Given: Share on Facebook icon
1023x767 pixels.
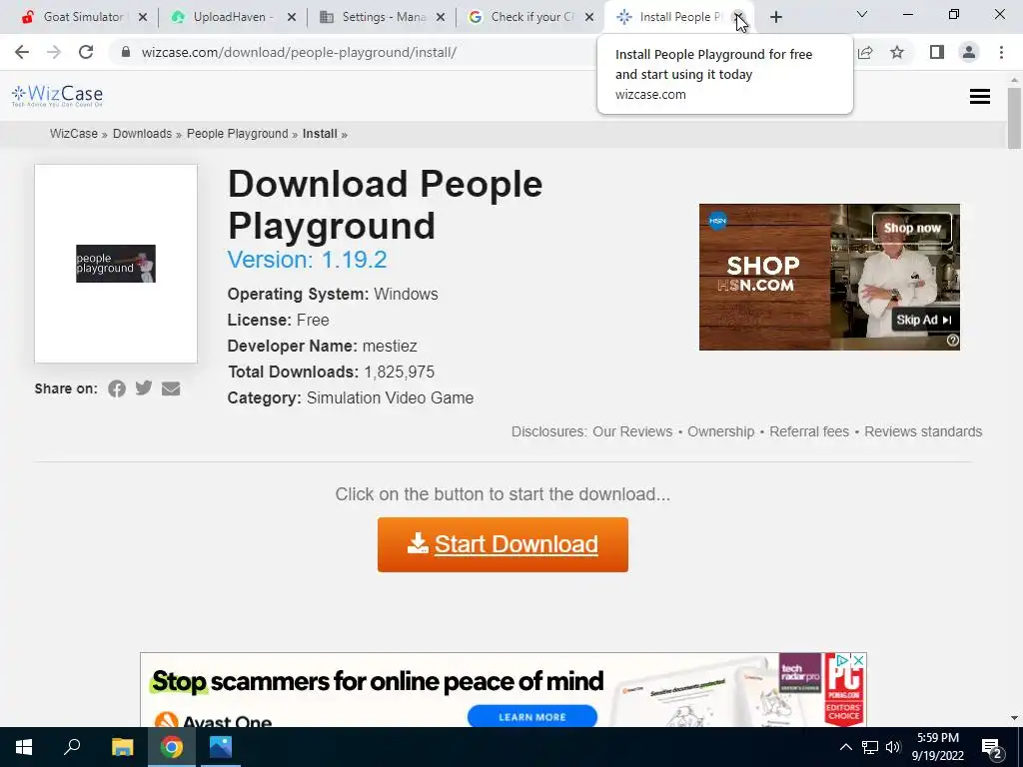Looking at the screenshot, I should (117, 389).
